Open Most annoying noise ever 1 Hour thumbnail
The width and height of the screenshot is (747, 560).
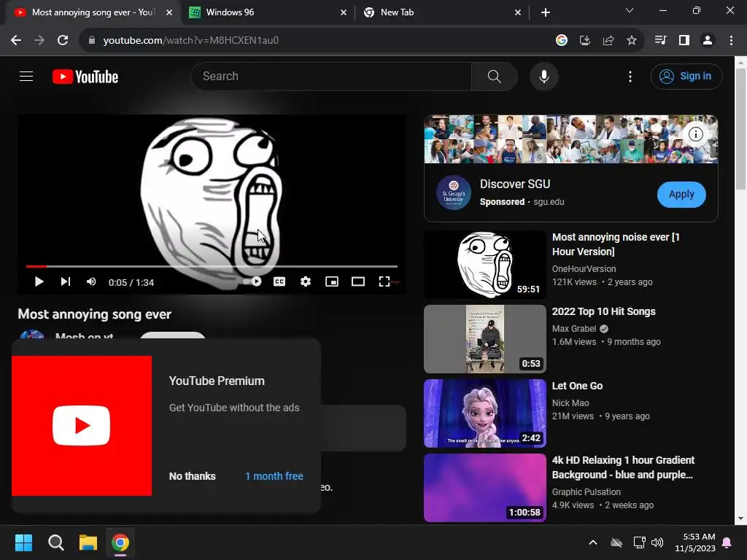485,265
